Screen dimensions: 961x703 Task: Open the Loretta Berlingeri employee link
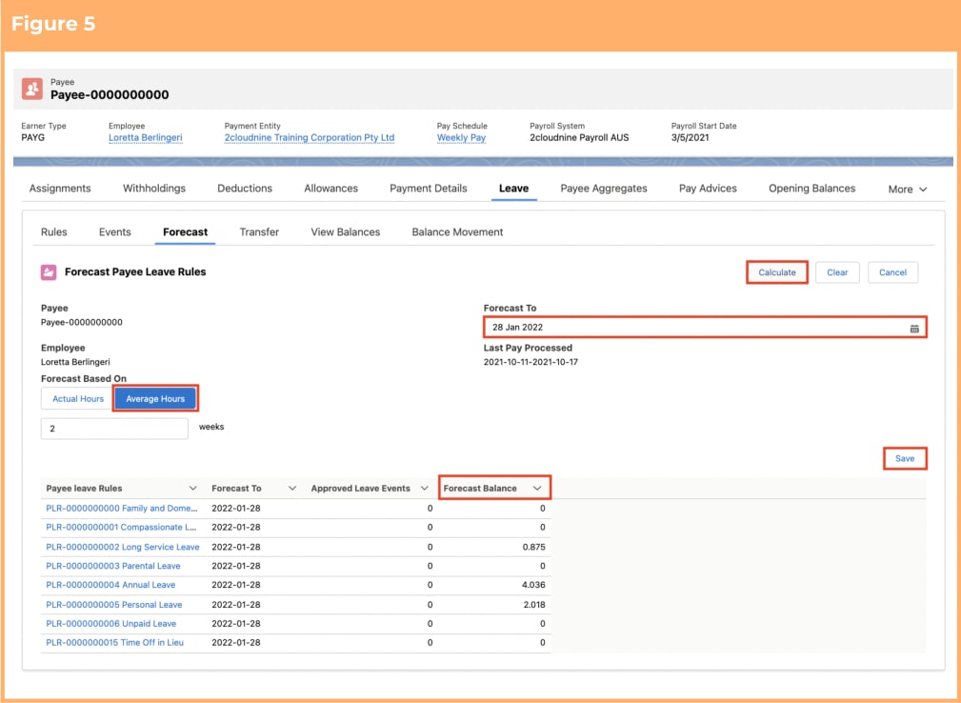click(x=146, y=138)
